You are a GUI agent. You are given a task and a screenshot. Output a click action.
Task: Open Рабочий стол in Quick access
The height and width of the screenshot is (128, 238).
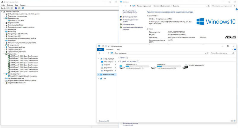(x=108, y=62)
